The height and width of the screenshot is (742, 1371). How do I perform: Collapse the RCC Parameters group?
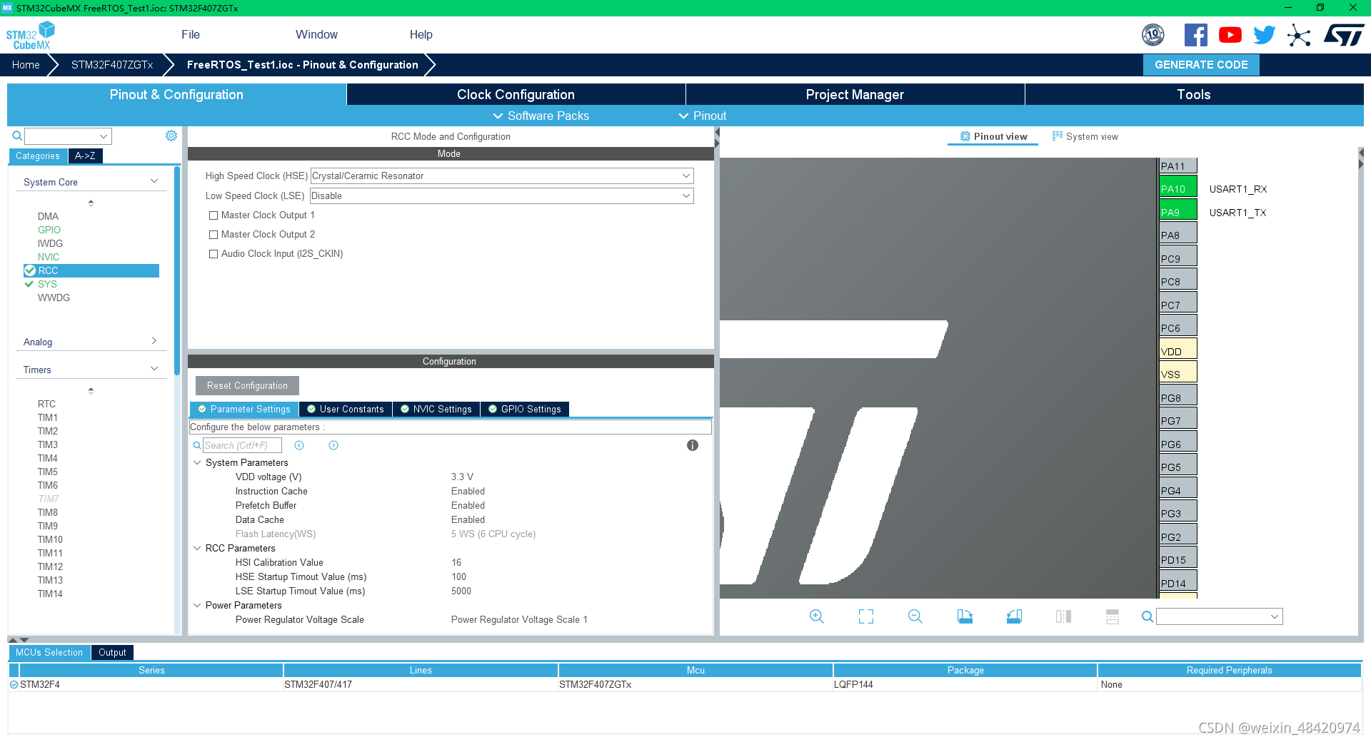tap(197, 548)
